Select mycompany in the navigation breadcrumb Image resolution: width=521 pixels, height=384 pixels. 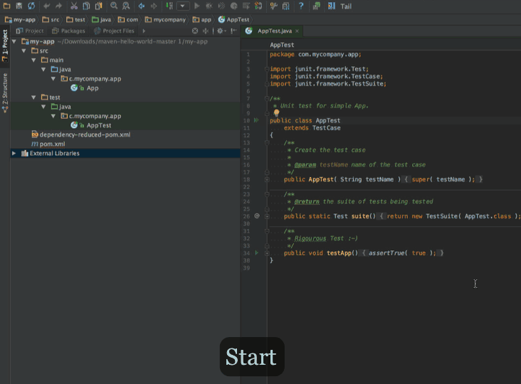point(165,20)
